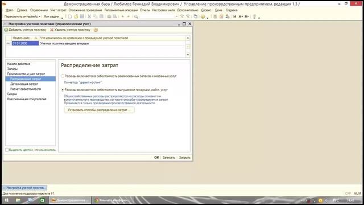364x205 pixels.
Task: Click the Calendar toolbar icon
Action: point(221,17)
